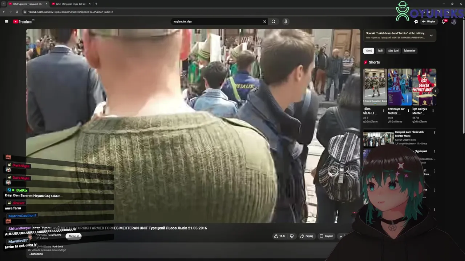Like the video with thumbs up
465x261 pixels.
click(x=276, y=236)
